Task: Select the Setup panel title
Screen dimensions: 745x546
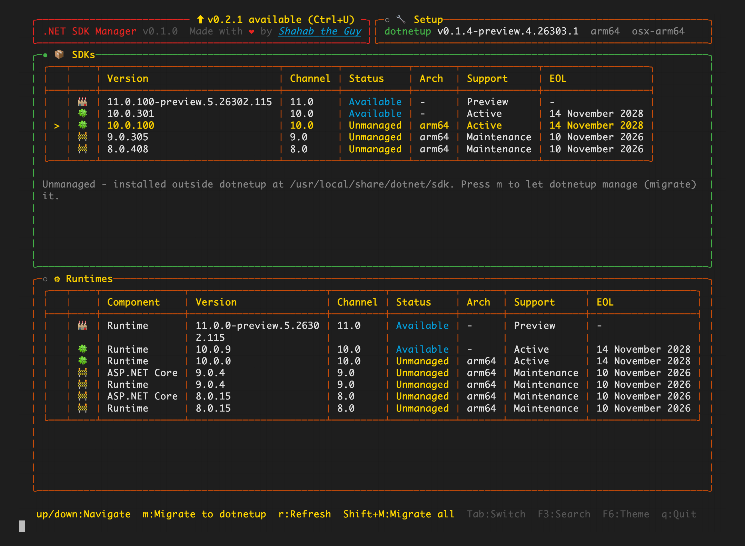Action: coord(428,19)
